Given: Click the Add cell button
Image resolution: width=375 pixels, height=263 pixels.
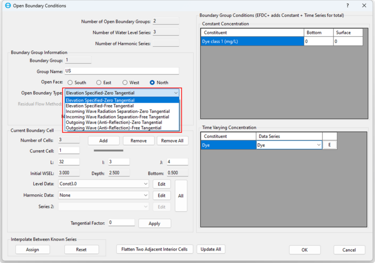Looking at the screenshot, I should 104,140.
